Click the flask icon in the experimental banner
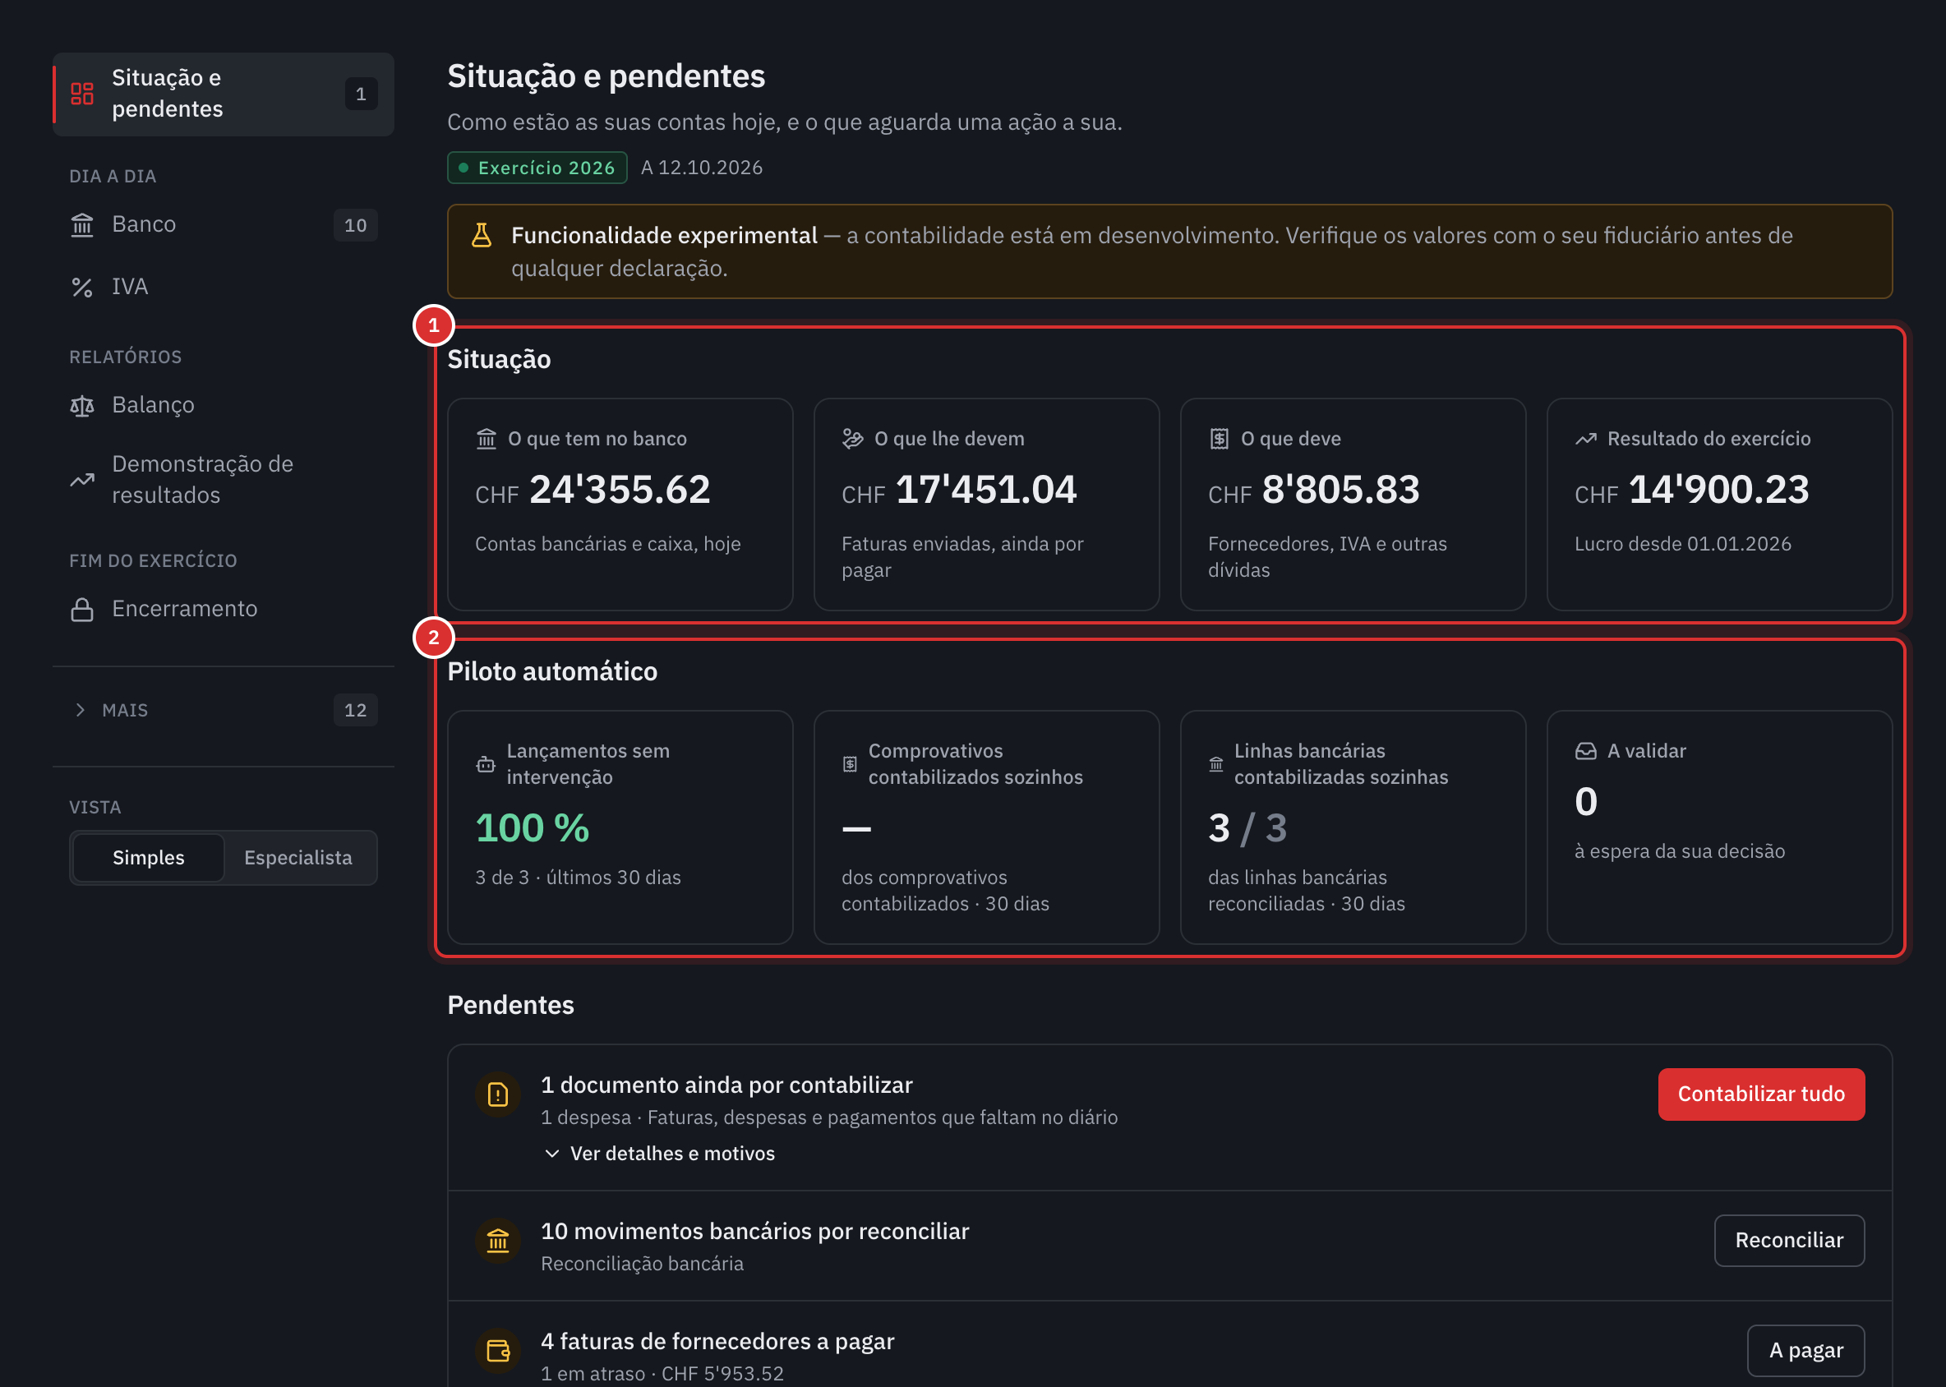 coord(482,235)
